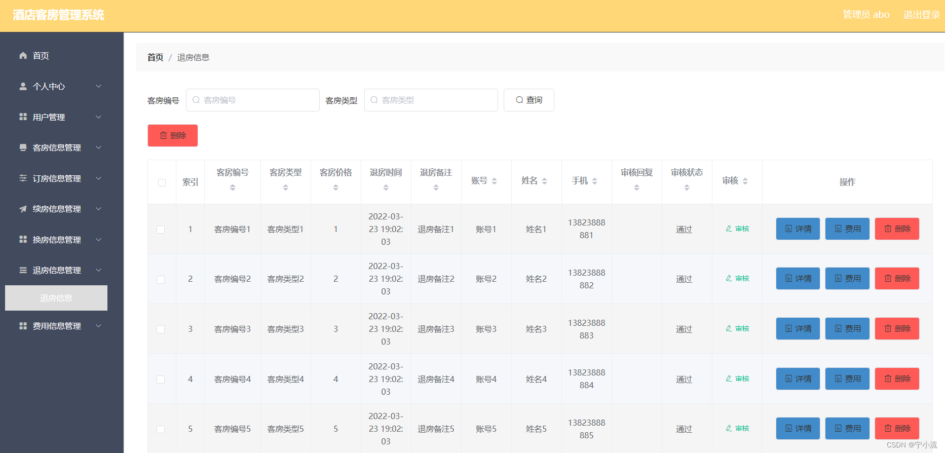Click the sliders icon beside 订房信息管理
This screenshot has width=945, height=453.
coord(23,178)
